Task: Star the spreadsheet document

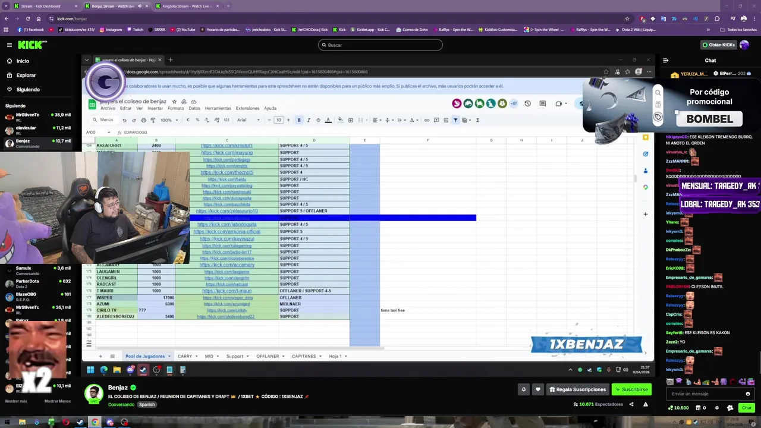Action: [x=174, y=102]
